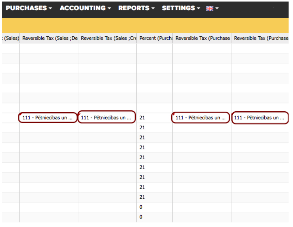Click first Reversible Tax (Purchase) column header
The width and height of the screenshot is (293, 227).
[x=202, y=38]
